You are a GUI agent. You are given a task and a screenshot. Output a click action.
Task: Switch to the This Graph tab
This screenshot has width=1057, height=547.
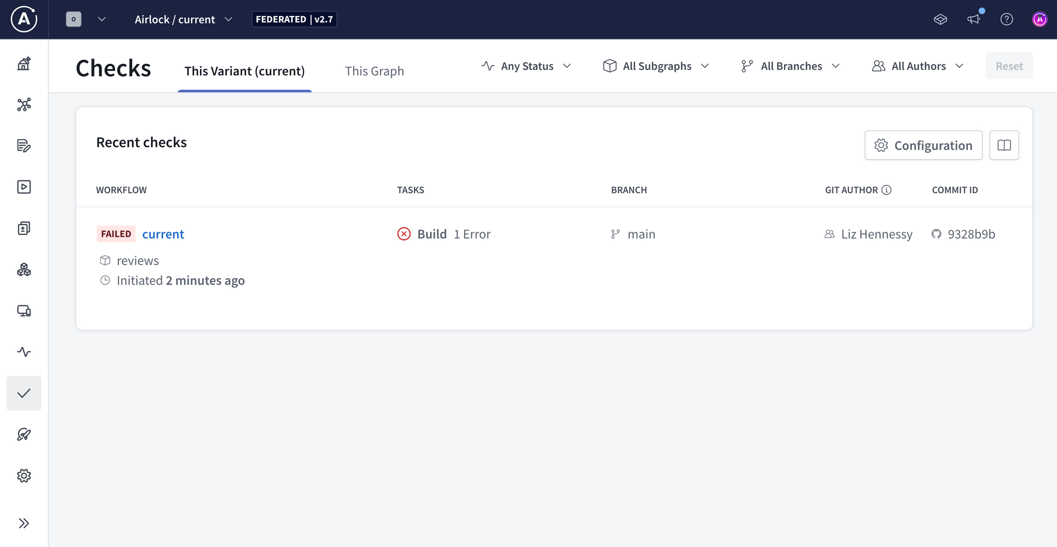[x=374, y=71]
